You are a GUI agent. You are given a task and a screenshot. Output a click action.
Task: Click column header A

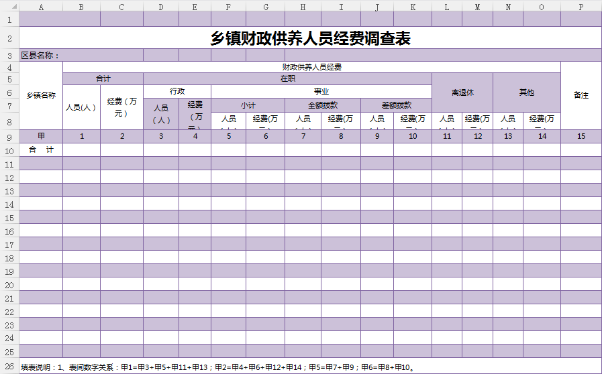41,7
